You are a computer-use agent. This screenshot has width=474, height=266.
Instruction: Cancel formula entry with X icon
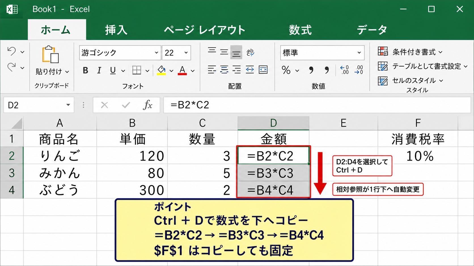pyautogui.click(x=105, y=105)
